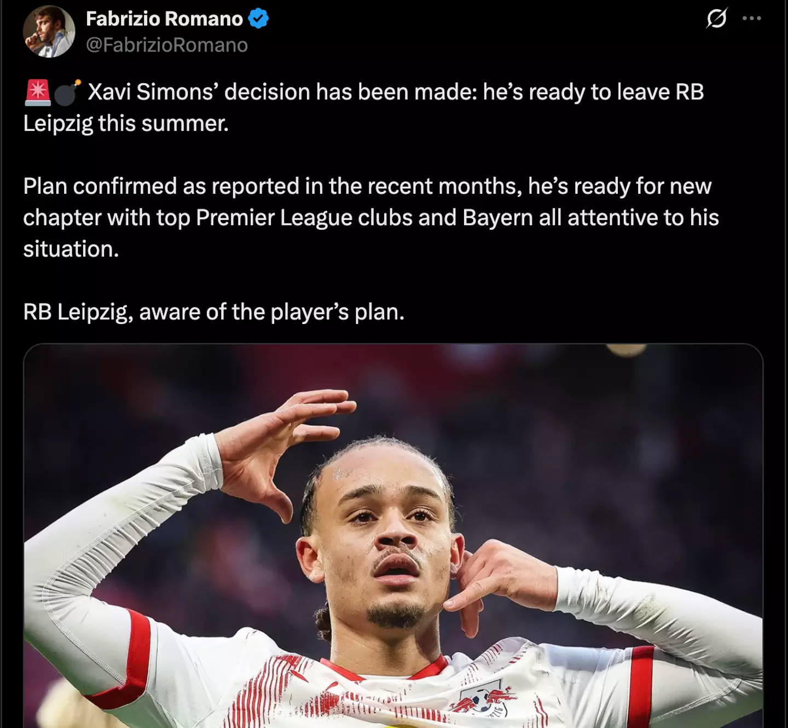Click the words "Premier League clubs"
The width and height of the screenshot is (788, 728).
click(304, 218)
